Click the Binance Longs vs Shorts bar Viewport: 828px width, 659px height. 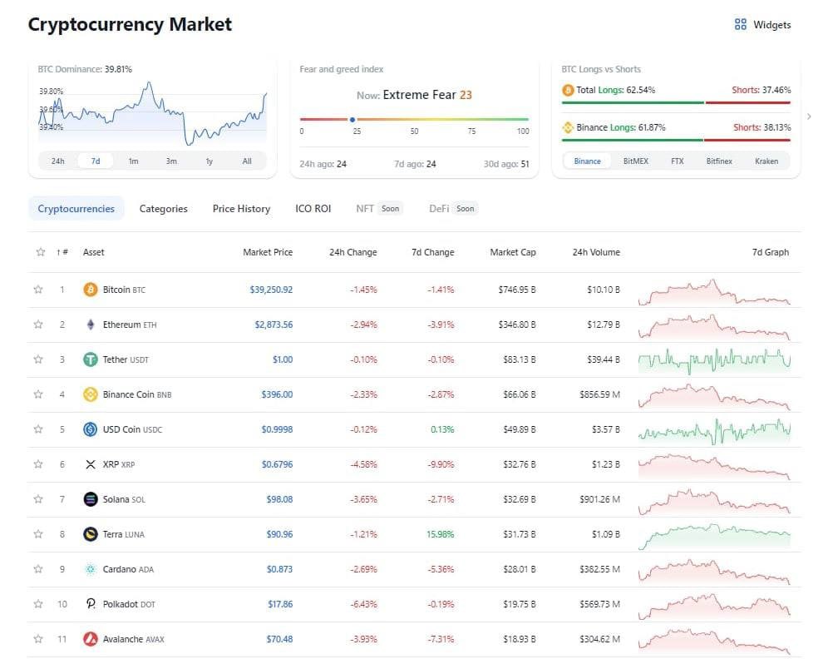point(676,140)
